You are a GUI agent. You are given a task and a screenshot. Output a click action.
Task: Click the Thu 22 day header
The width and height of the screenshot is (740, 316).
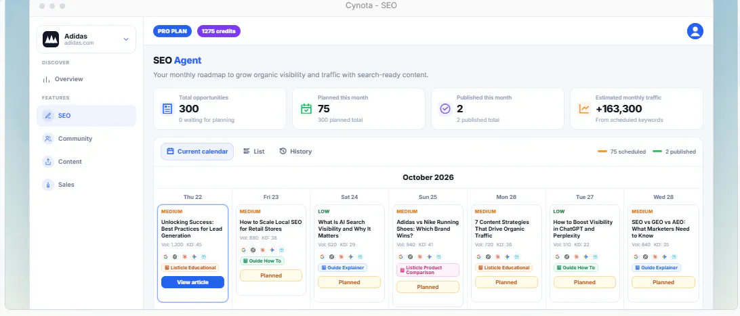click(192, 197)
